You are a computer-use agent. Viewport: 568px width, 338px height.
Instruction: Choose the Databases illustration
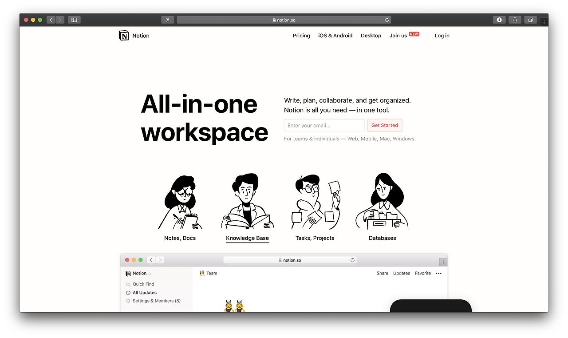382,201
